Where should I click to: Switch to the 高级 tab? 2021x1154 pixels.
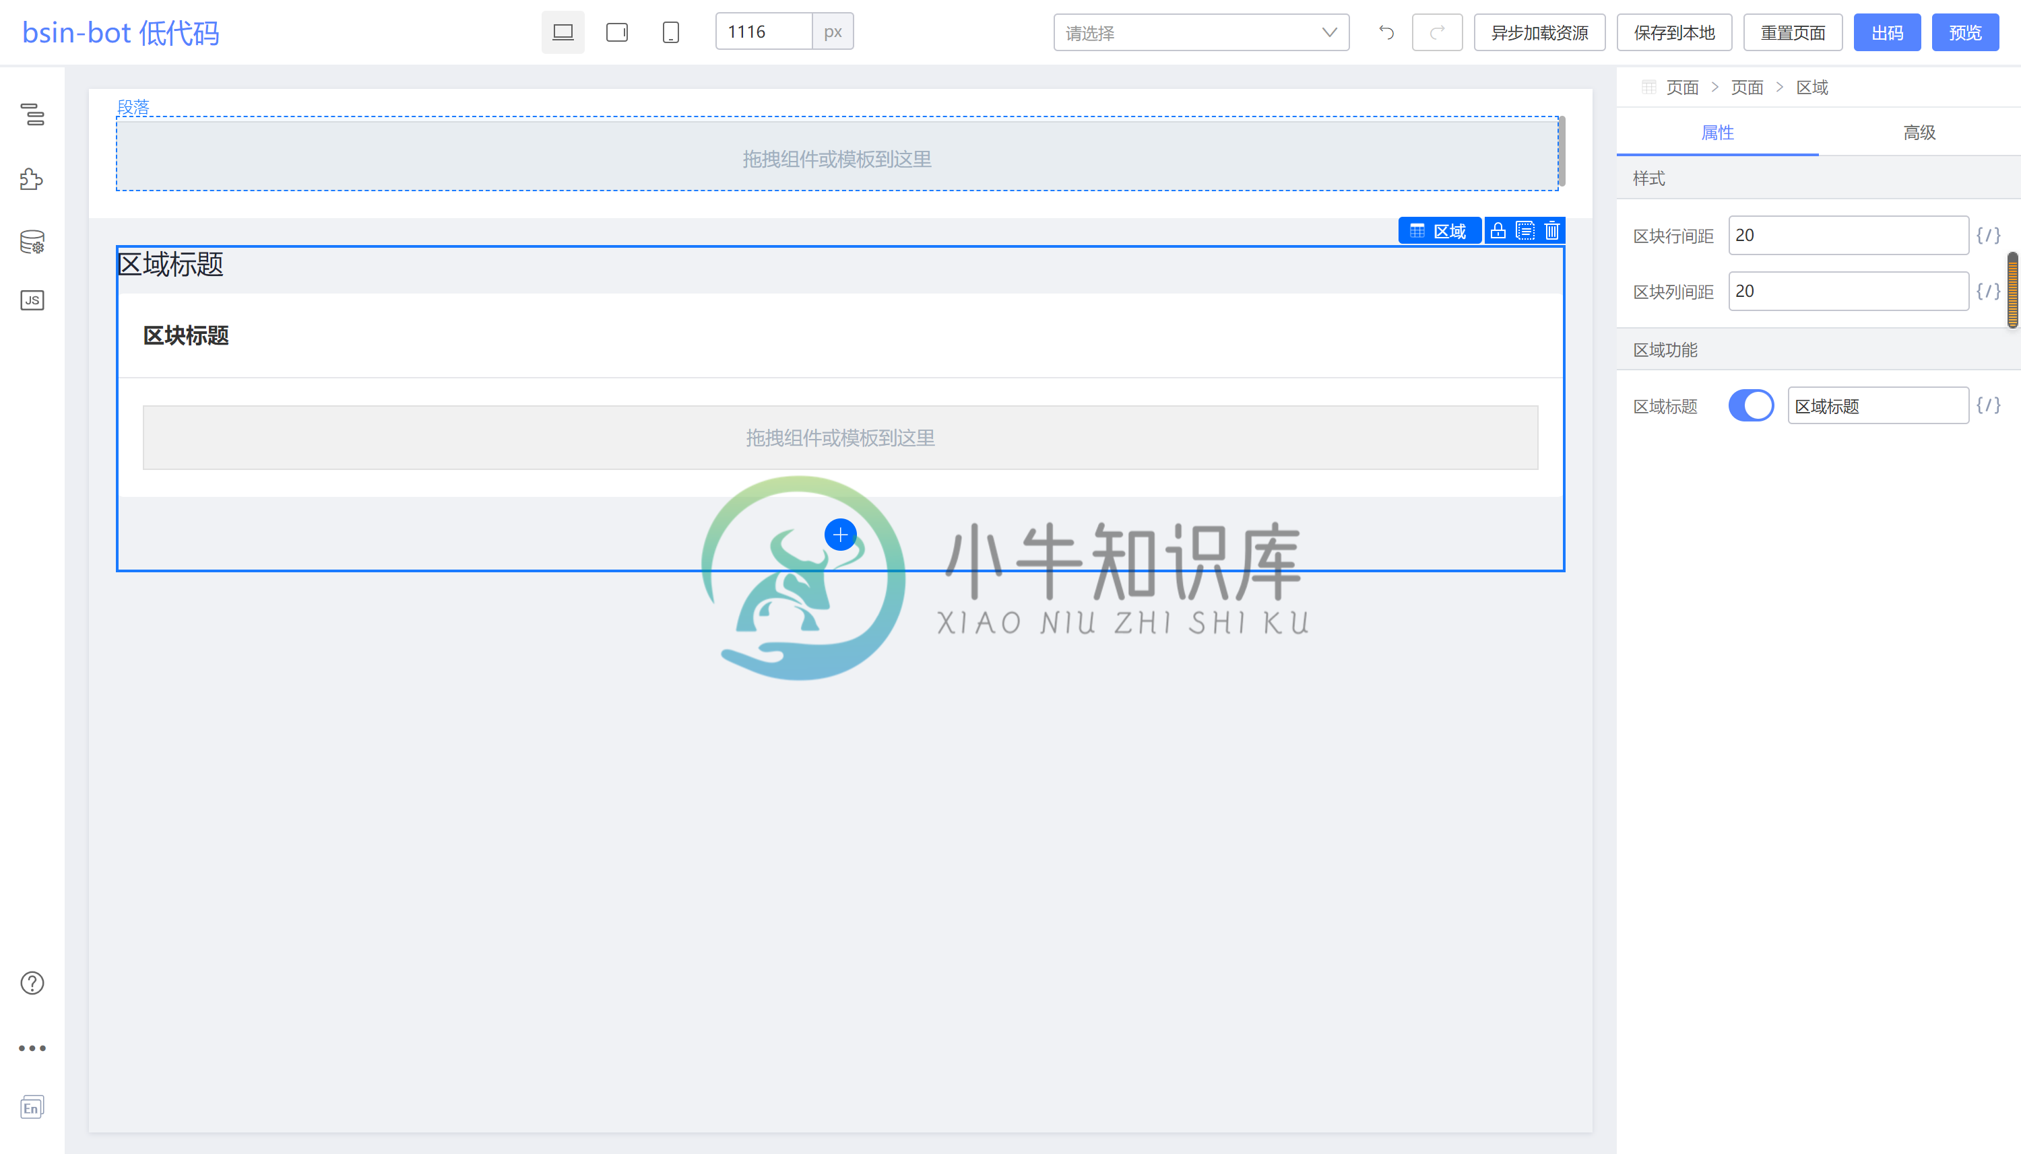click(x=1919, y=133)
